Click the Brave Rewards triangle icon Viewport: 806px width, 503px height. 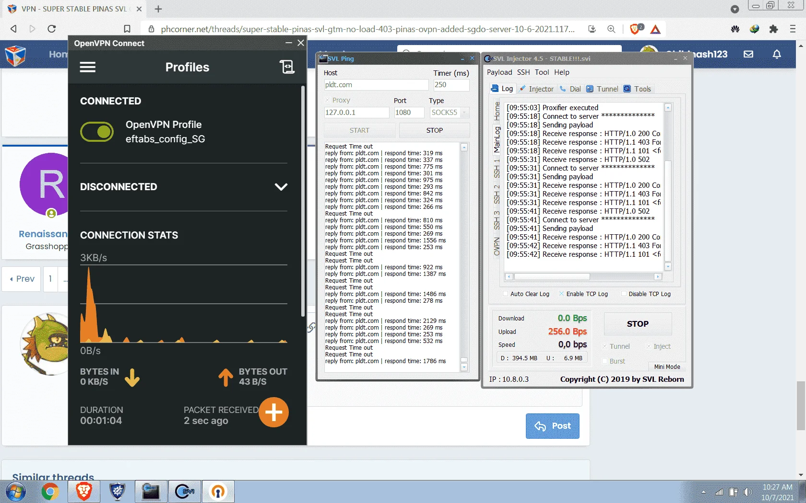(655, 29)
